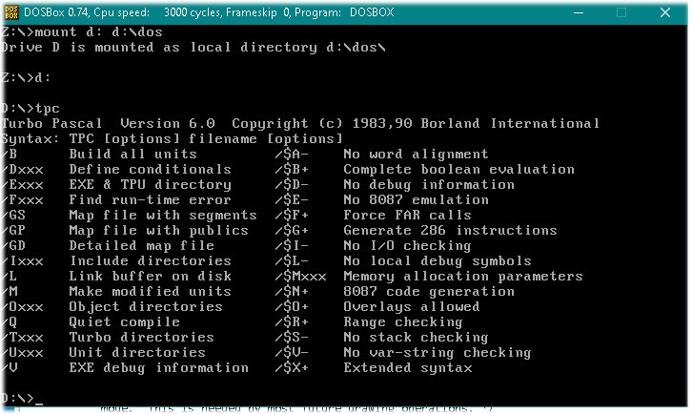The image size is (692, 414).
Task: Click 'Quiet compile' option text
Action: [125, 322]
